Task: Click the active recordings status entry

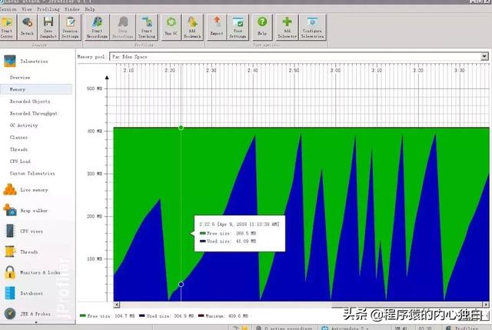Action: [284, 328]
